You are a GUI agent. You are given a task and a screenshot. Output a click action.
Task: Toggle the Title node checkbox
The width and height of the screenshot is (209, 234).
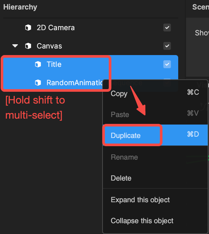coord(167,64)
